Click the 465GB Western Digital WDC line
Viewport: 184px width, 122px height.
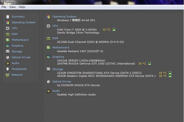(x=106, y=76)
